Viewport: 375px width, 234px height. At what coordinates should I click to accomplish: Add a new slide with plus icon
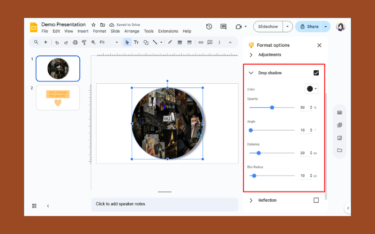(x=45, y=42)
